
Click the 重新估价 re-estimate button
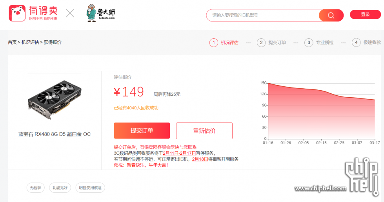(x=204, y=131)
